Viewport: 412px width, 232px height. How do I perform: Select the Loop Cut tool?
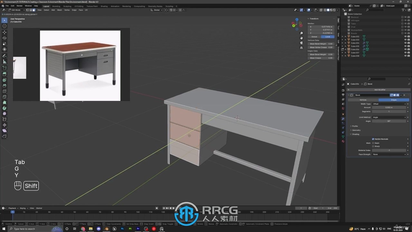[5, 91]
